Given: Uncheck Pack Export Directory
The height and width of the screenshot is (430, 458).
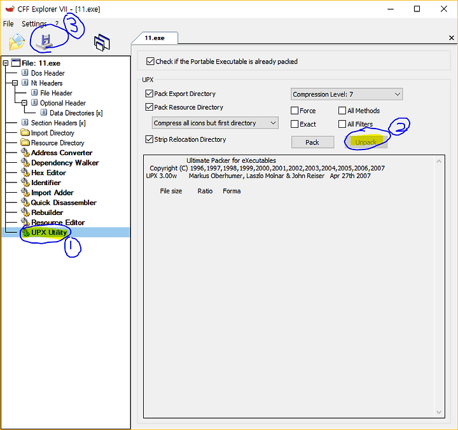Looking at the screenshot, I should [149, 94].
